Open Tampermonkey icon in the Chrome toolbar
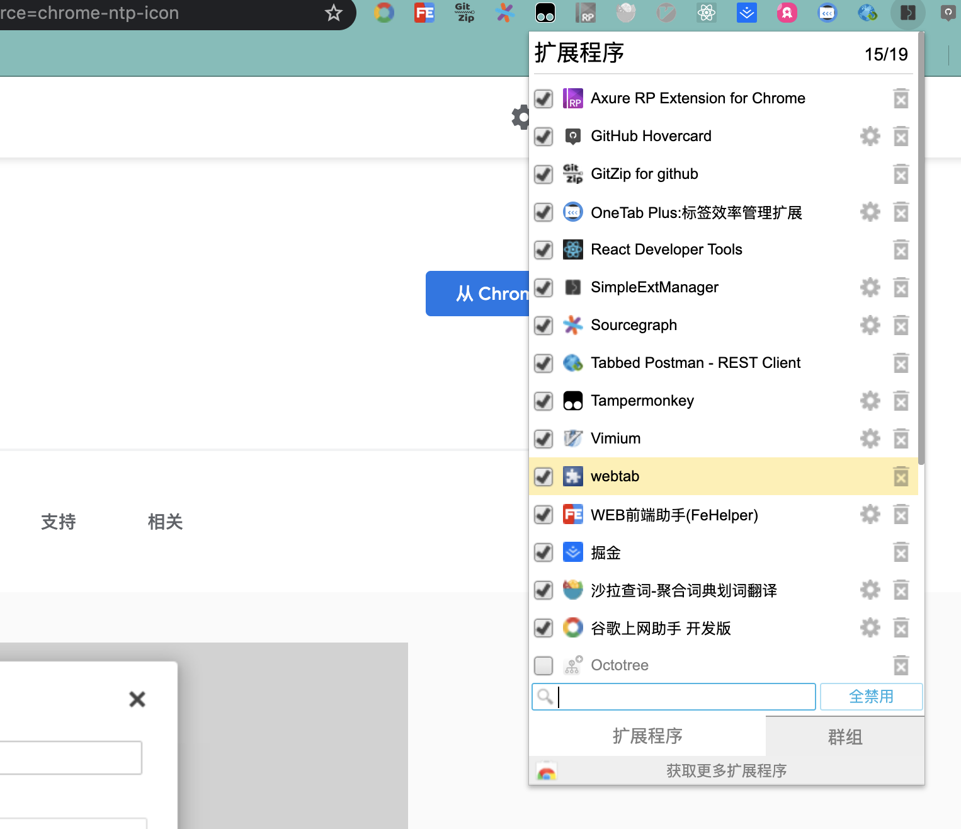Viewport: 961px width, 829px height. [545, 13]
